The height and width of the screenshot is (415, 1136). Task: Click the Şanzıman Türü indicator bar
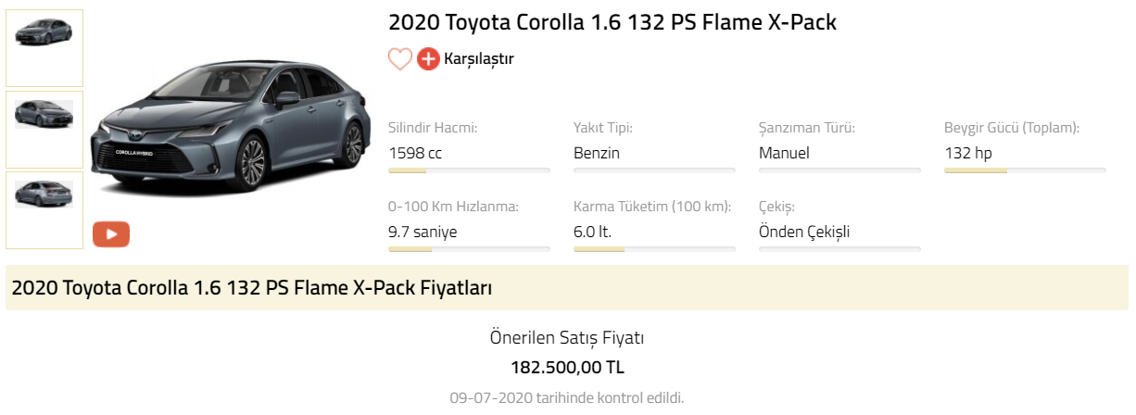(839, 170)
